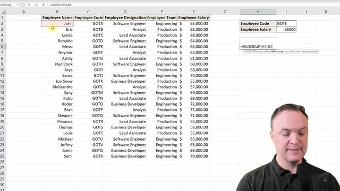Viewport: 340px width, 191px height.
Task: Select the cell containing Eric
Action: (57, 29)
